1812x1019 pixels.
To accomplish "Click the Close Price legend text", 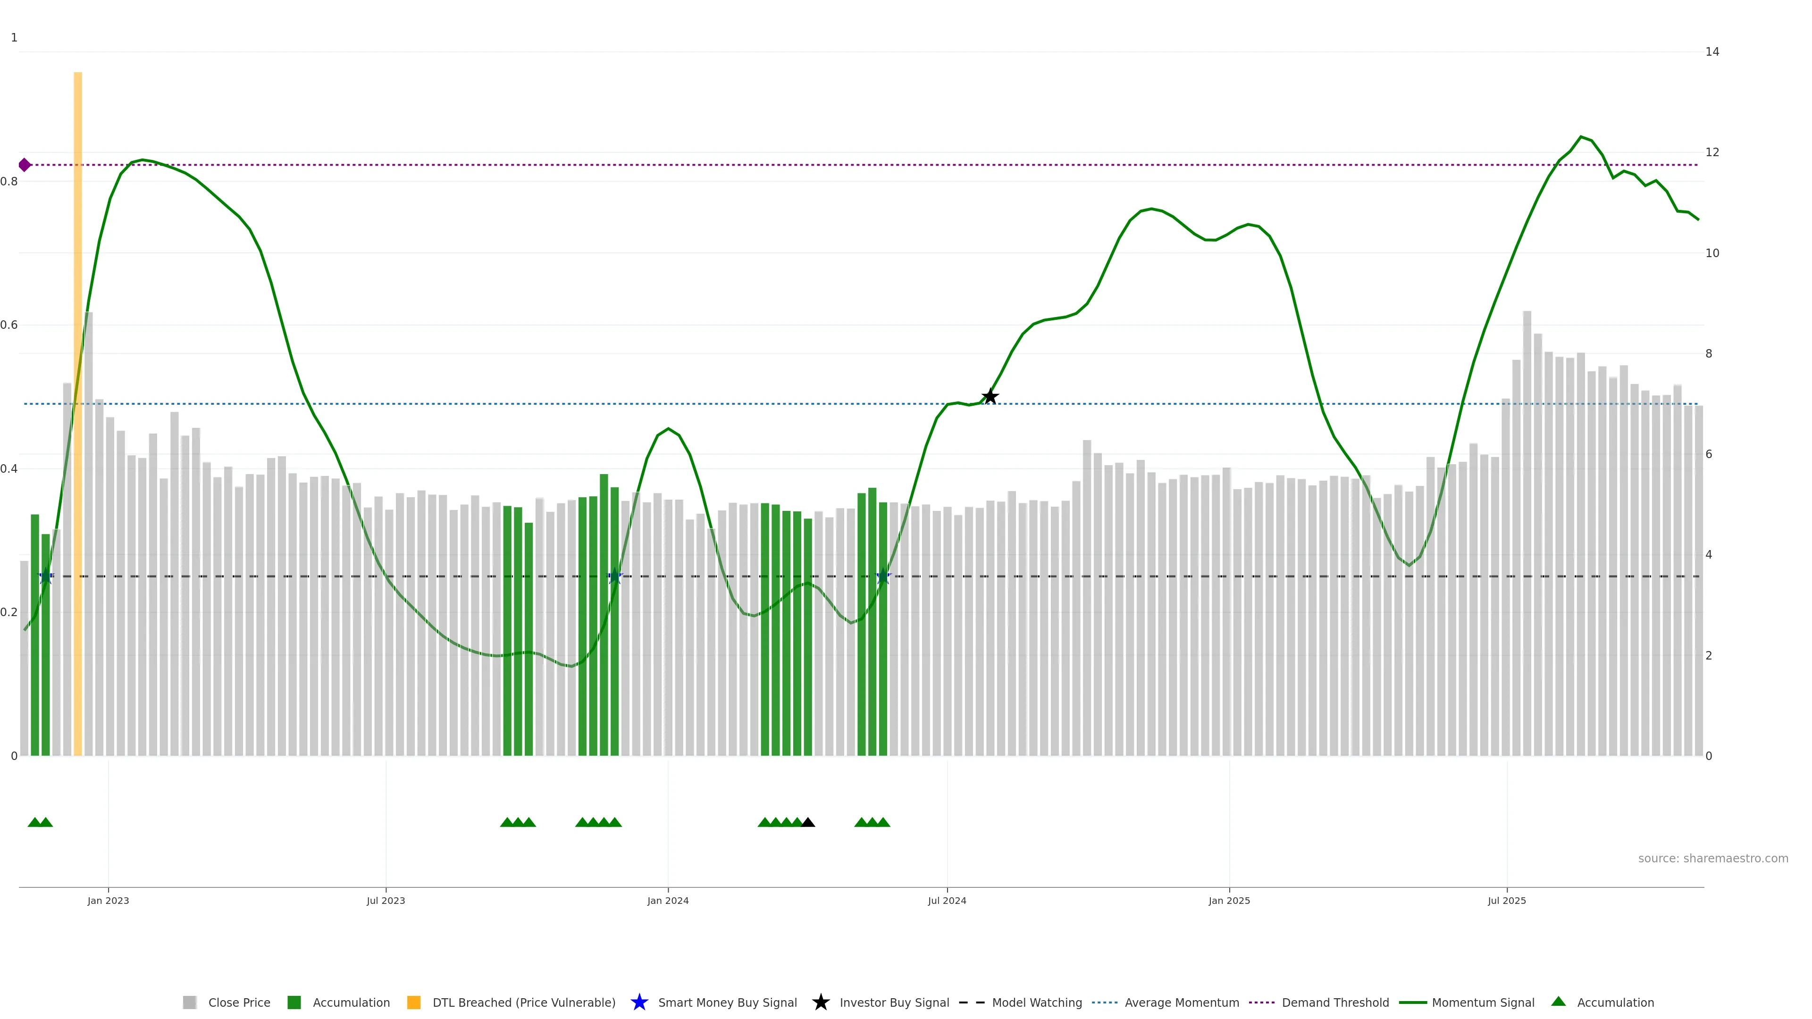I will tap(239, 1002).
